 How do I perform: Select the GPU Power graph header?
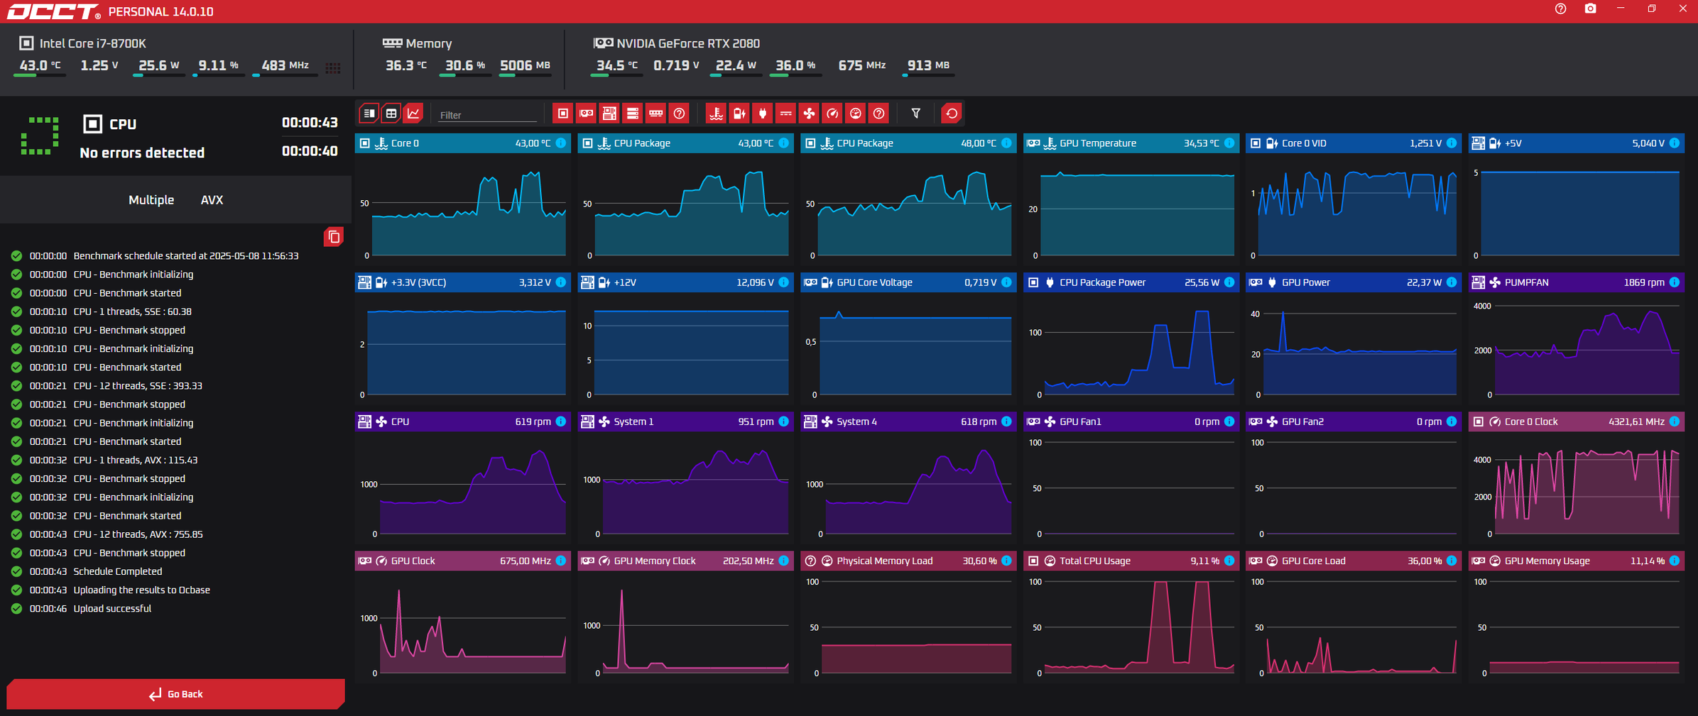[x=1354, y=282]
